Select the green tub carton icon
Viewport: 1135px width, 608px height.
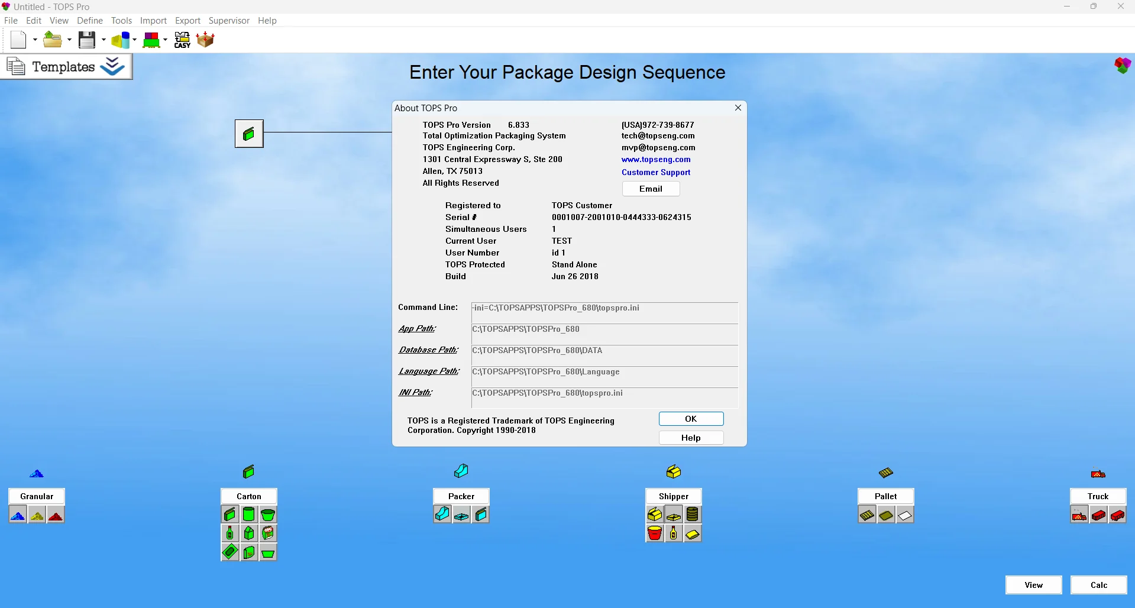pyautogui.click(x=268, y=515)
